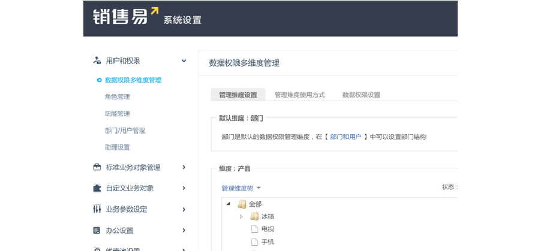Click the 冰箱 folder icon
The height and width of the screenshot is (251, 535).
tap(254, 216)
